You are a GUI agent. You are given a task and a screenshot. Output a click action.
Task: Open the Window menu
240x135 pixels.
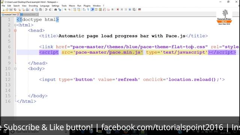[x=97, y=6]
